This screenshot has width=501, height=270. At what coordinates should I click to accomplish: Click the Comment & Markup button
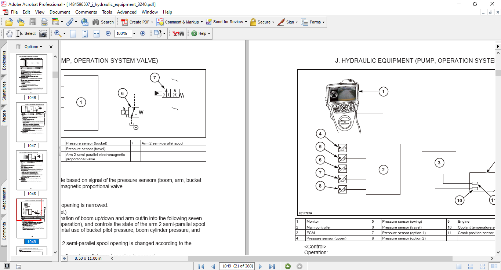coord(179,22)
